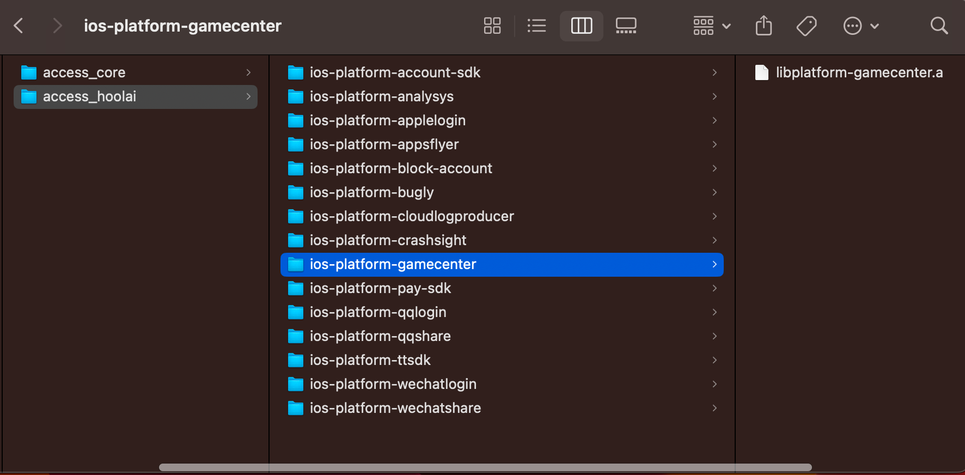This screenshot has width=965, height=475.
Task: Click the Share toolbar icon
Action: 764,26
